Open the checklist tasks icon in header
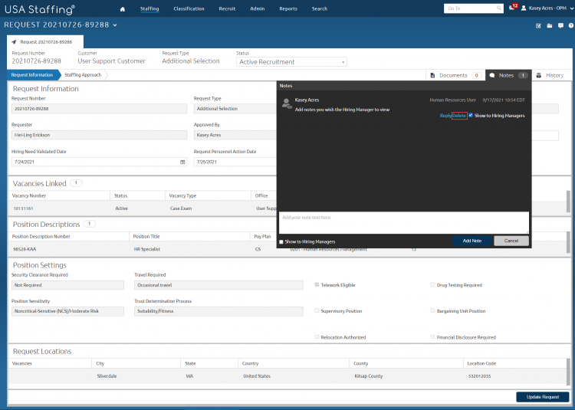 click(x=538, y=25)
